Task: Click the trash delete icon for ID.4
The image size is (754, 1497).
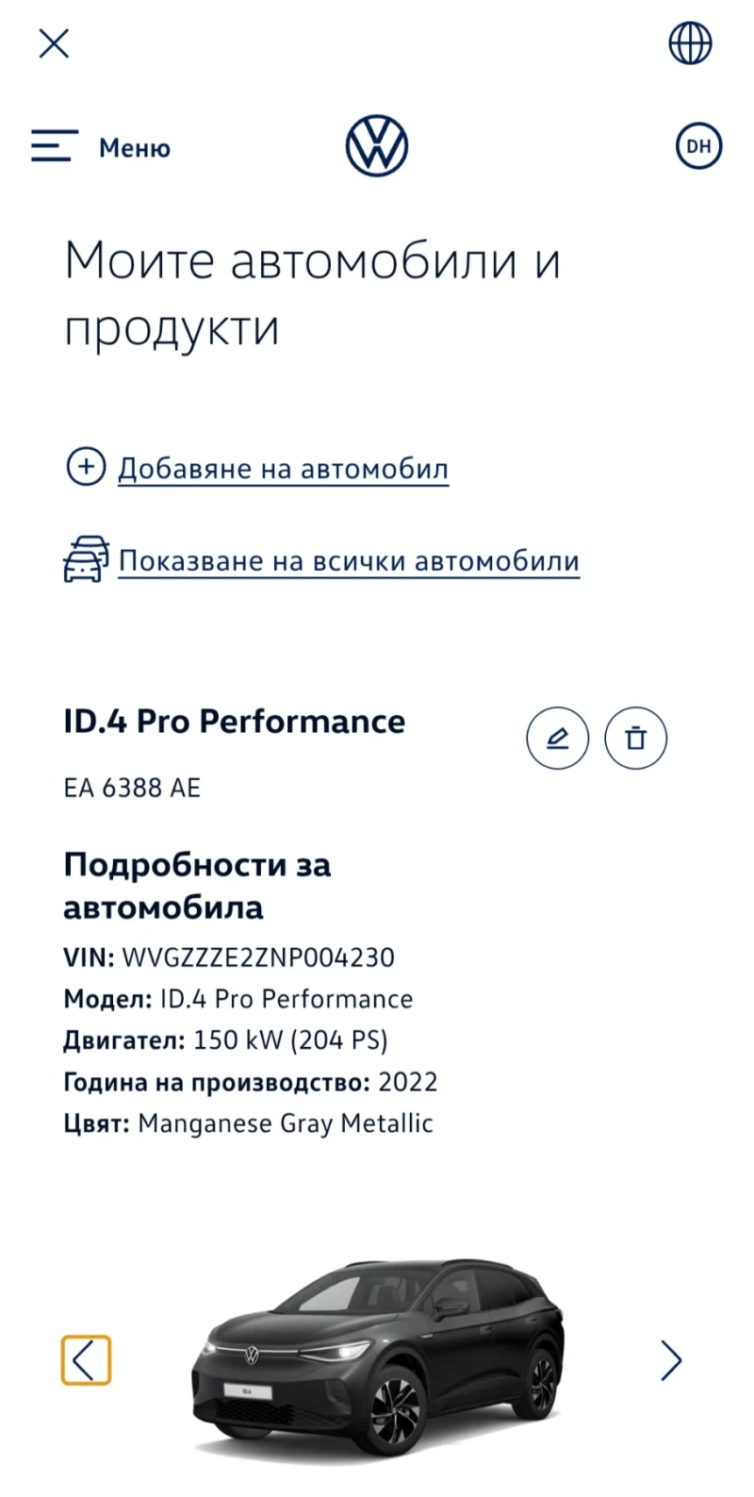Action: (635, 739)
